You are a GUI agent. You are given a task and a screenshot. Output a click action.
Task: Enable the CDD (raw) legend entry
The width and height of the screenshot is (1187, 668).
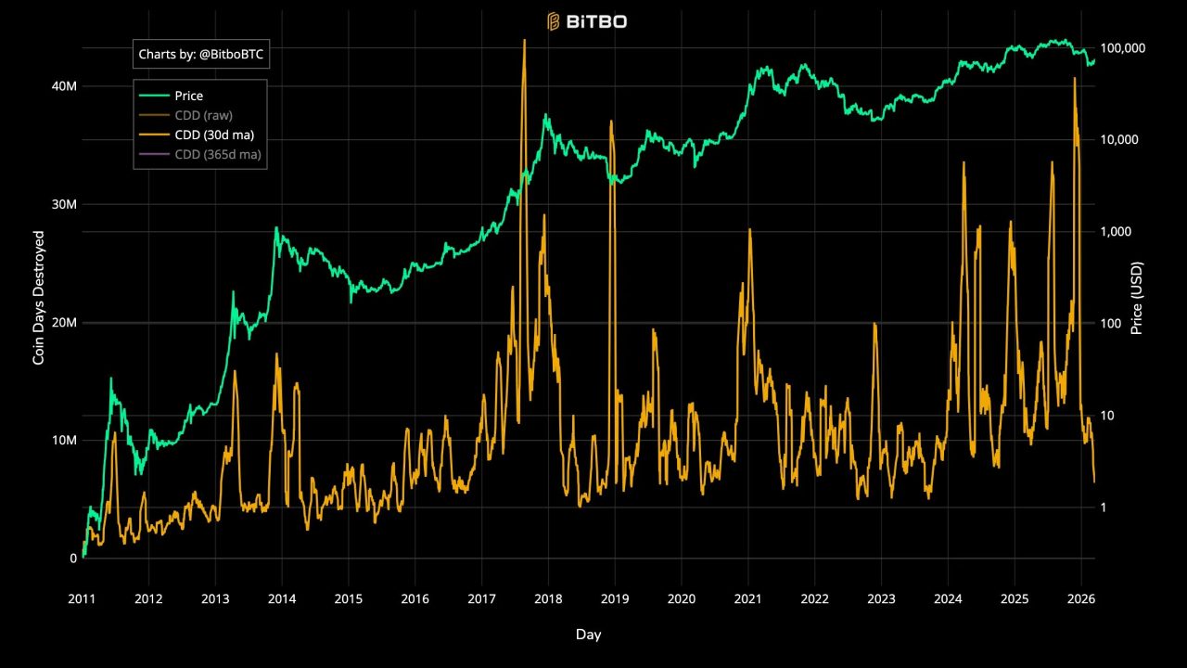(203, 115)
